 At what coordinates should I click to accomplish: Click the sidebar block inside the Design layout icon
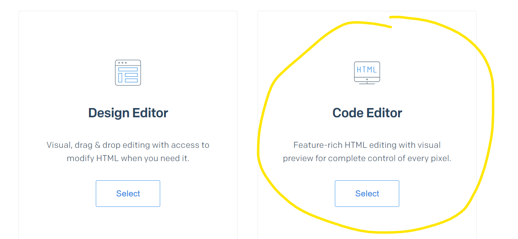tap(120, 78)
